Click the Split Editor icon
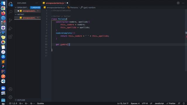The image size is (187, 105). pos(178,3)
